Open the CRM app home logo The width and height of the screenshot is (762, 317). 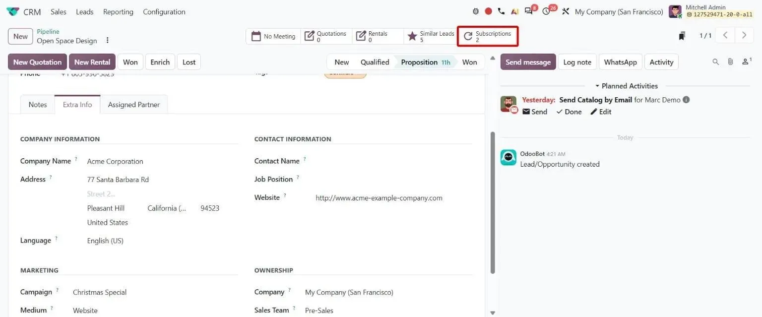[13, 11]
